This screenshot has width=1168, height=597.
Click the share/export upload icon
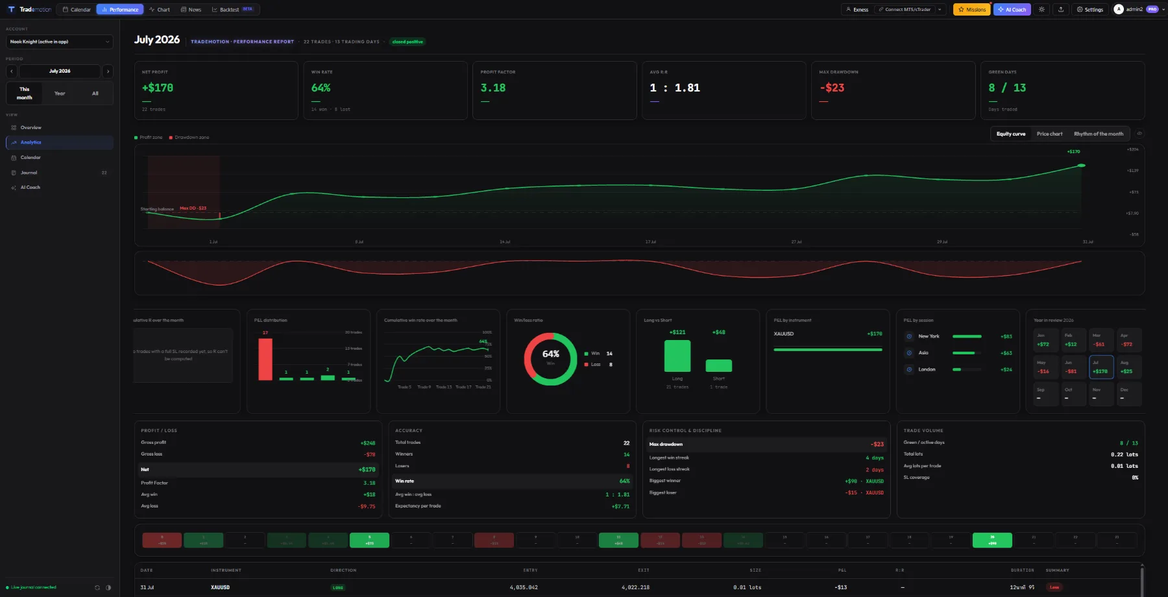(x=1061, y=9)
